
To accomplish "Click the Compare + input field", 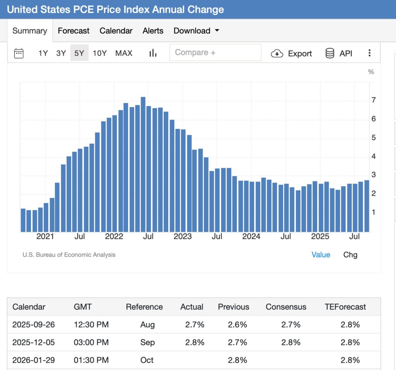I will click(215, 53).
